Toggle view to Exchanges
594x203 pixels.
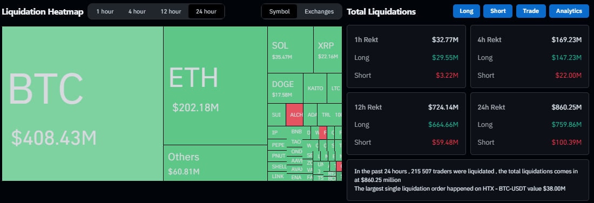point(319,11)
